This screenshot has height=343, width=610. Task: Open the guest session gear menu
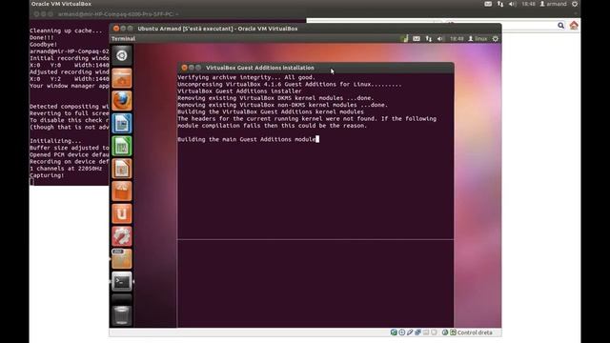pos(496,39)
